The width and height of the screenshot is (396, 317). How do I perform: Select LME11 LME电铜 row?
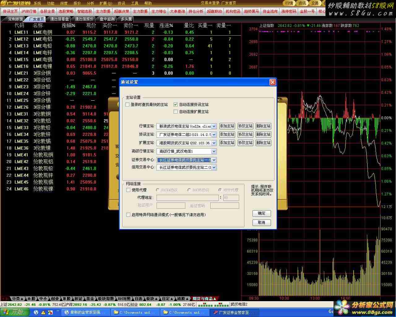point(121,32)
